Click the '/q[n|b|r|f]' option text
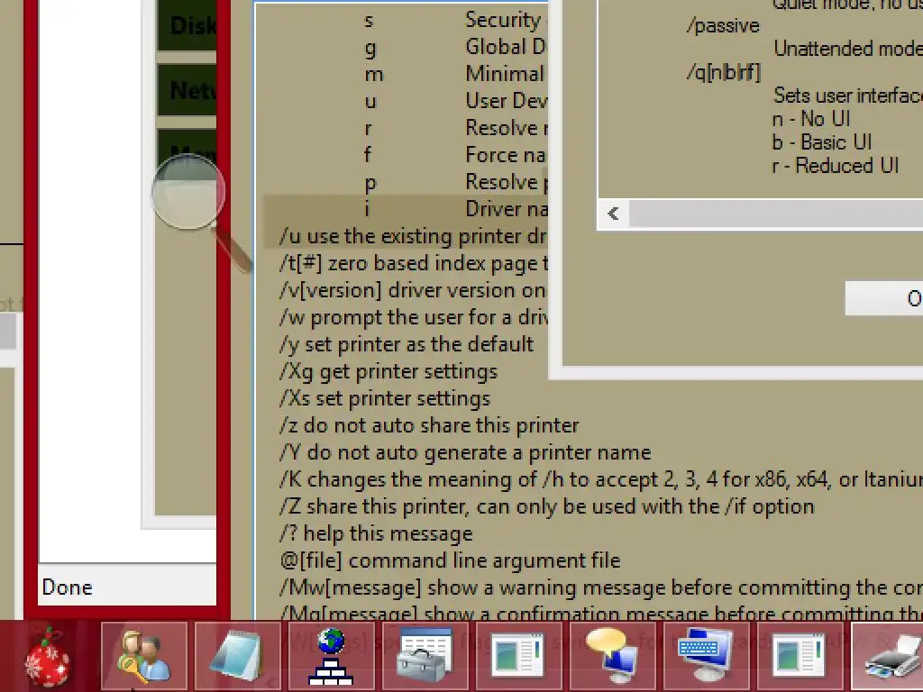Image resolution: width=923 pixels, height=692 pixels. 724,72
